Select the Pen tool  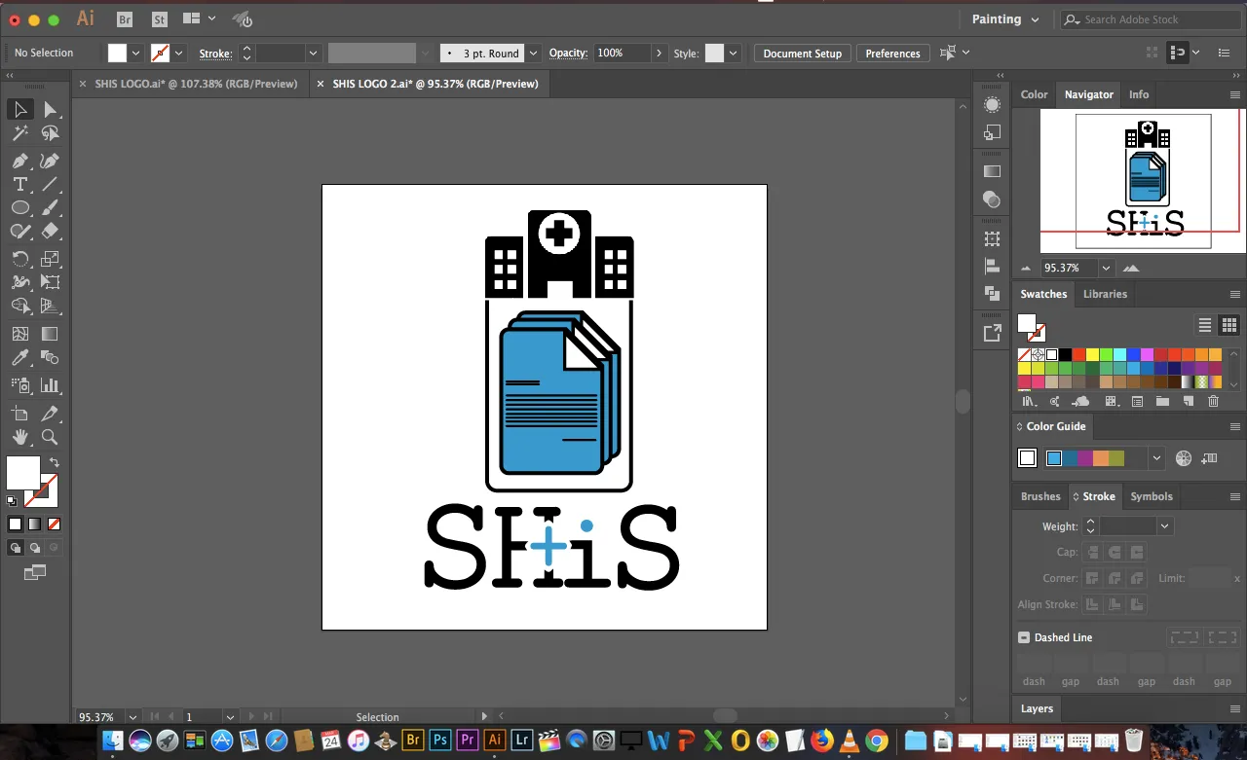click(20, 161)
